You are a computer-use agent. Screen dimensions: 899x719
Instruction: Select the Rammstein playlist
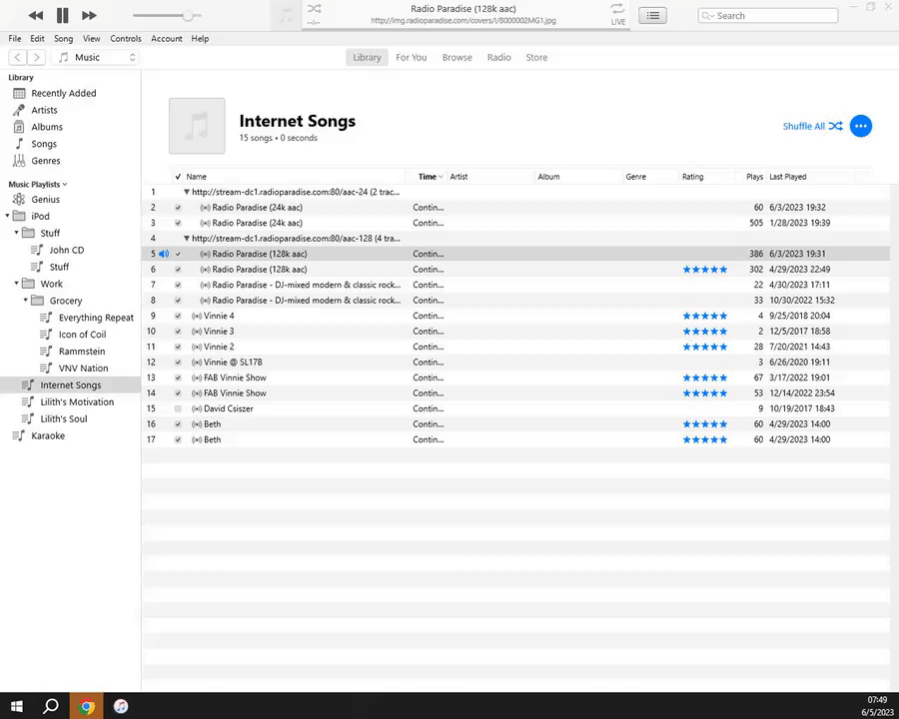coord(82,352)
